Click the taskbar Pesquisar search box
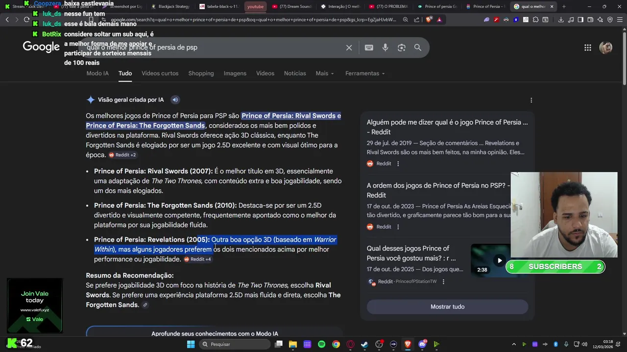627x352 pixels. [235, 344]
